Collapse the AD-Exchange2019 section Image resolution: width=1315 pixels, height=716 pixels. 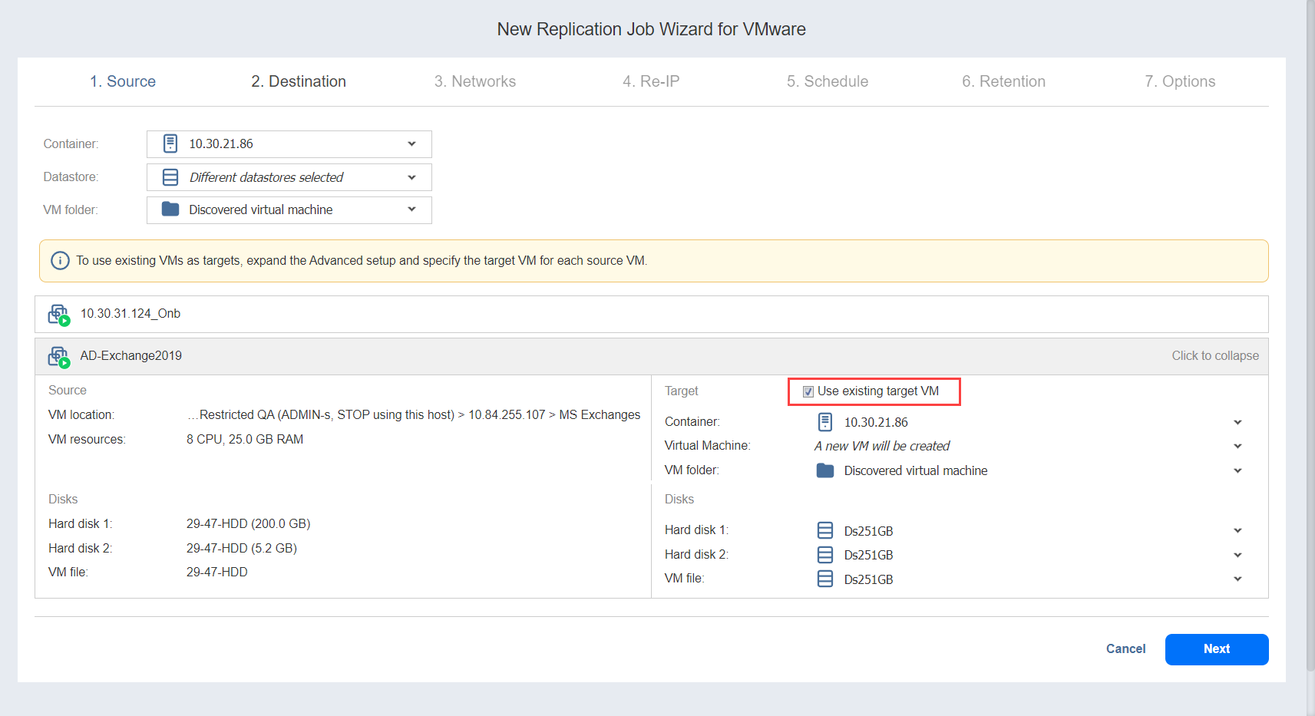(1214, 356)
